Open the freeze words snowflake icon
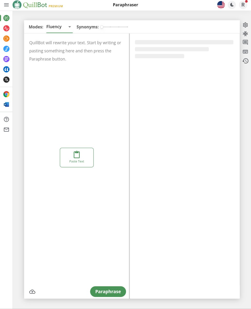 pos(245,34)
